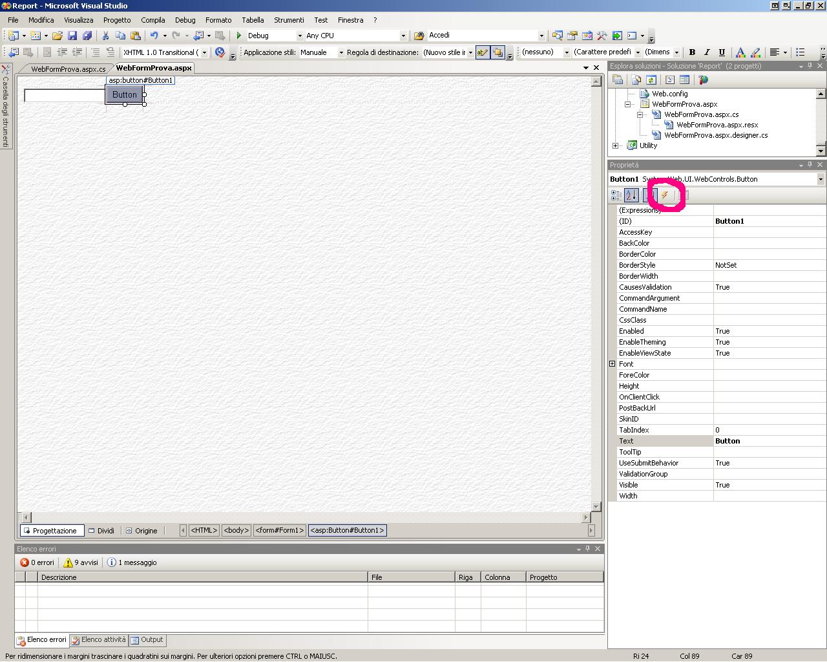Image resolution: width=827 pixels, height=662 pixels.
Task: Open the Manuale style application dropdown
Action: [340, 52]
